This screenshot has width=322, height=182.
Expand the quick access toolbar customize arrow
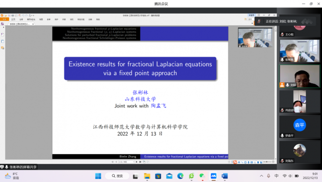click(34, 16)
